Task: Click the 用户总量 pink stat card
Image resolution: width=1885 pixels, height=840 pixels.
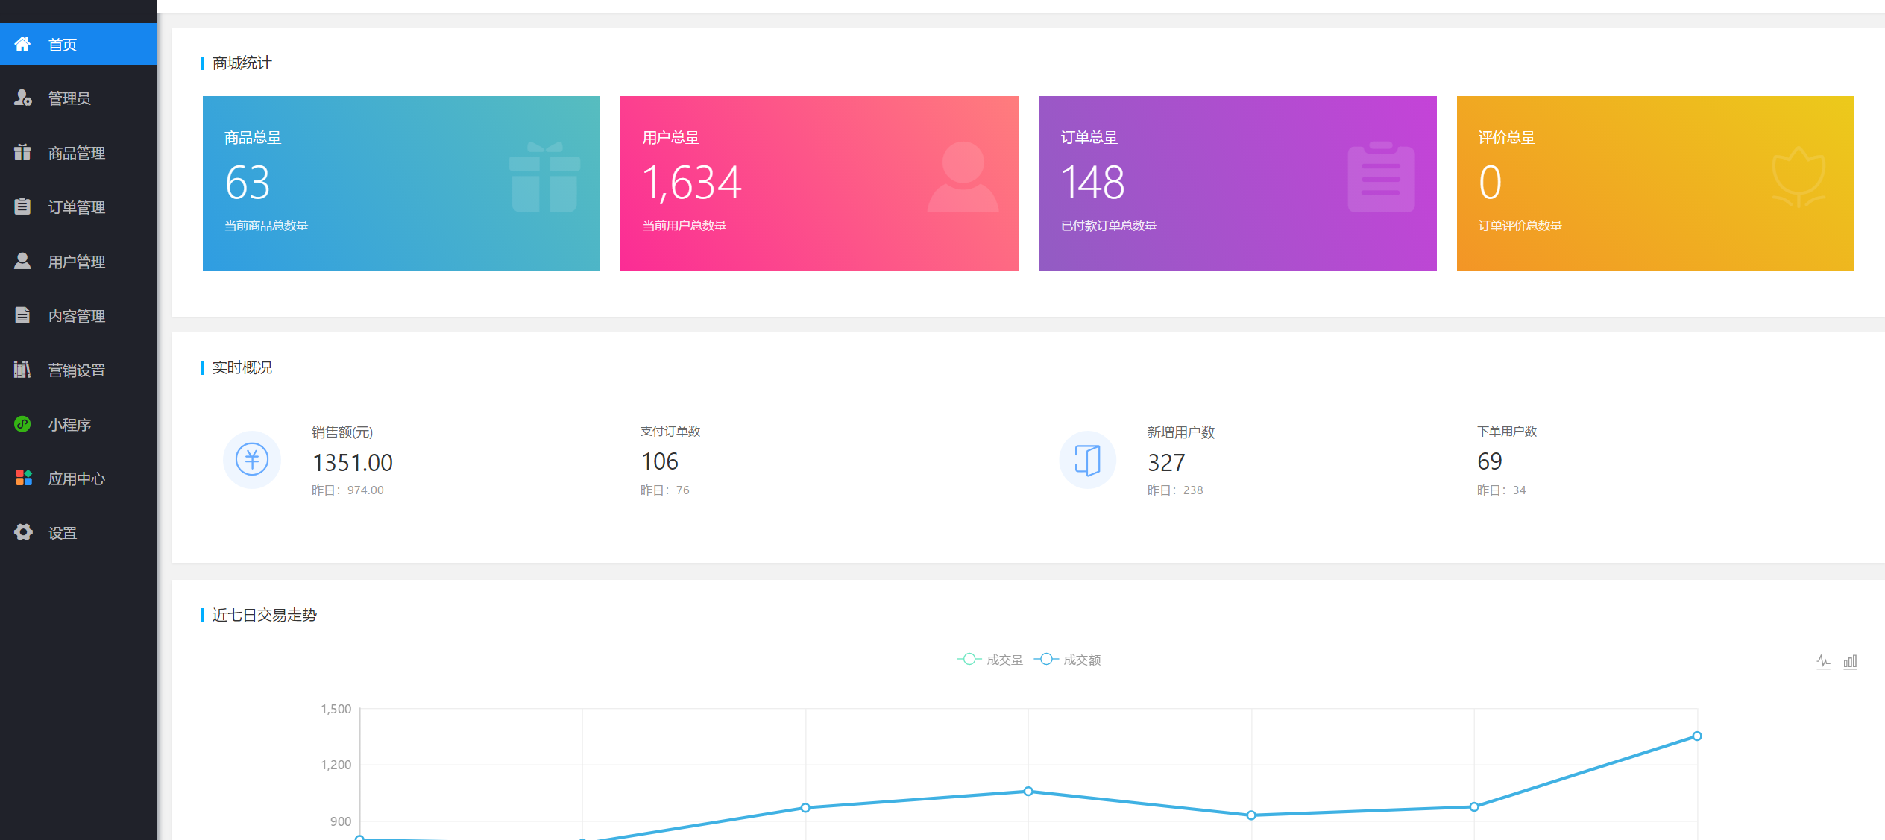Action: [x=819, y=183]
